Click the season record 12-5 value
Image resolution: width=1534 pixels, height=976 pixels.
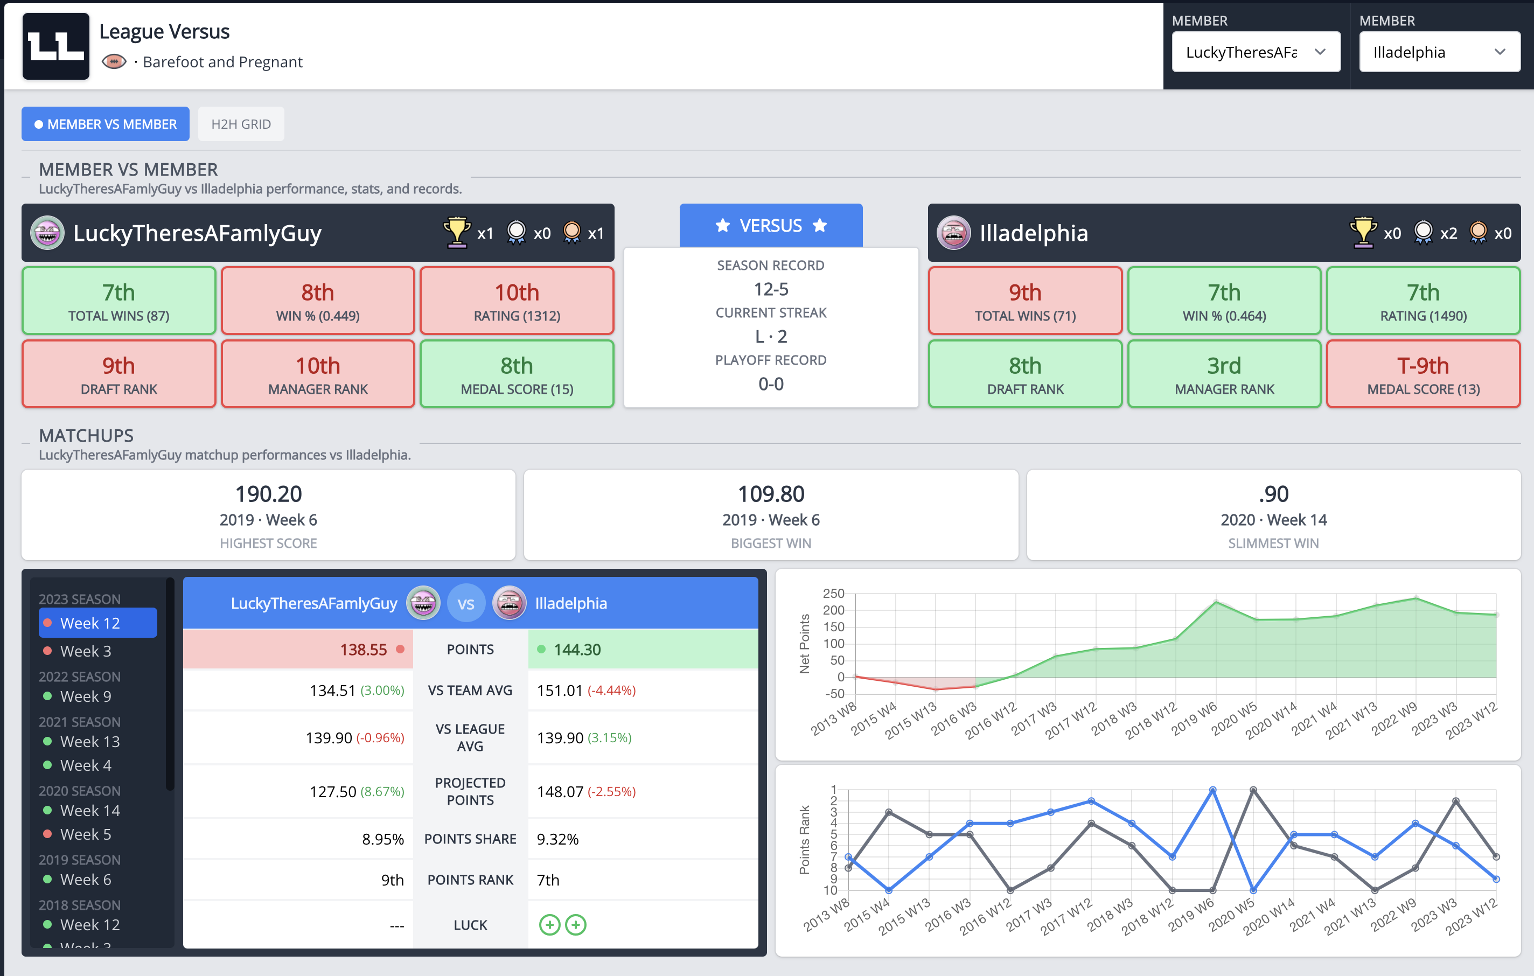click(x=771, y=289)
